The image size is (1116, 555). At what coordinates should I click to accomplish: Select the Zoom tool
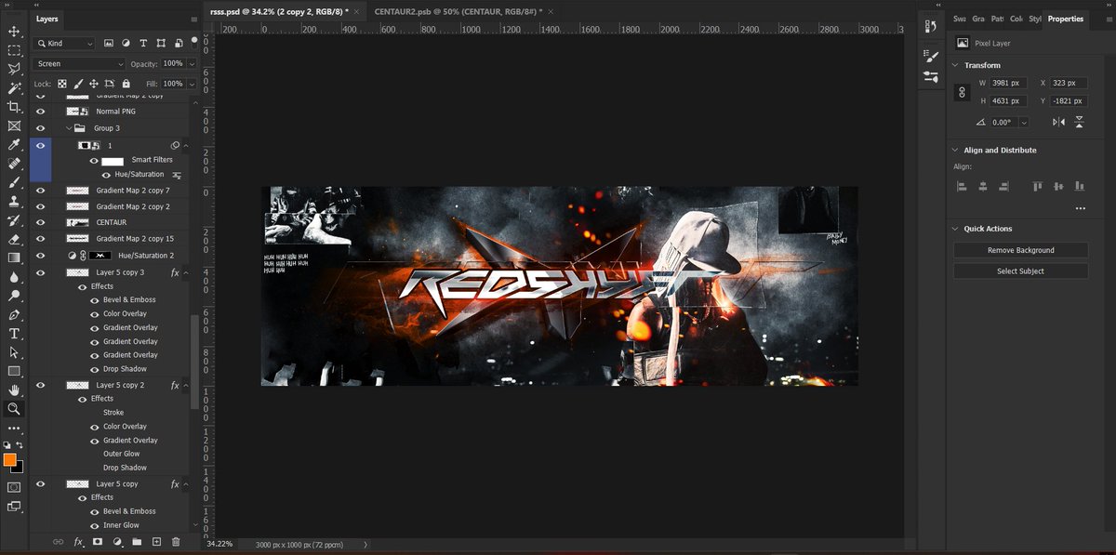pyautogui.click(x=14, y=408)
